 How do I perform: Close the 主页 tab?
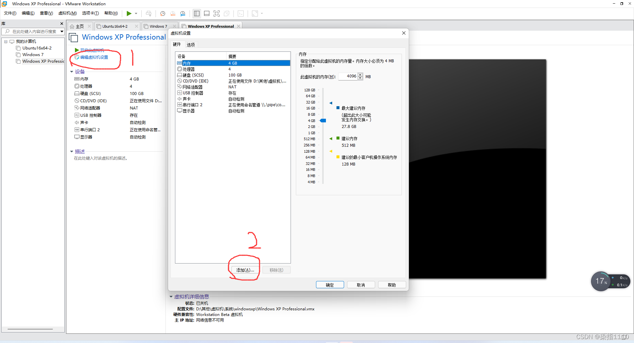tap(89, 26)
